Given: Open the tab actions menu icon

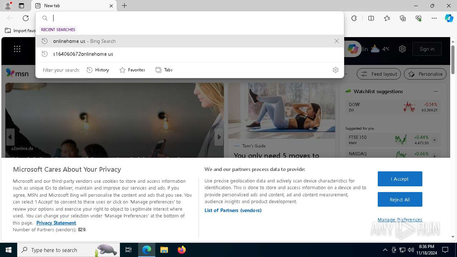Looking at the screenshot, I should click(x=21, y=6).
